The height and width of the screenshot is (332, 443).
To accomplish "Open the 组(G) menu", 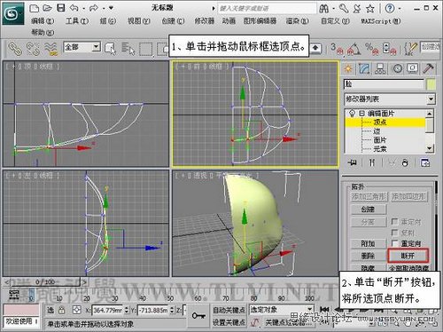I will click(108, 21).
